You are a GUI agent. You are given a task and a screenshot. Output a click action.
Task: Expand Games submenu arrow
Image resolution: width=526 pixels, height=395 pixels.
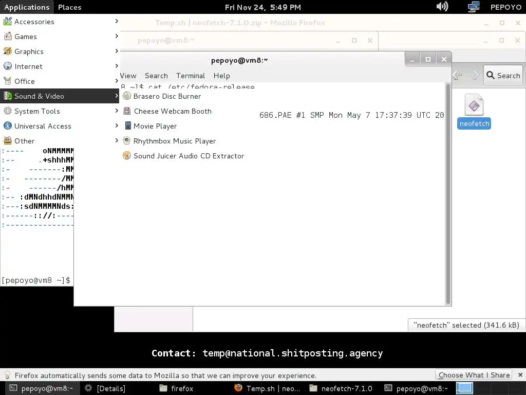pos(117,36)
